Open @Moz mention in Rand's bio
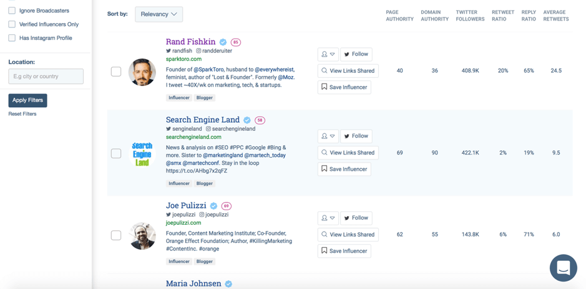586x289 pixels. coord(286,77)
